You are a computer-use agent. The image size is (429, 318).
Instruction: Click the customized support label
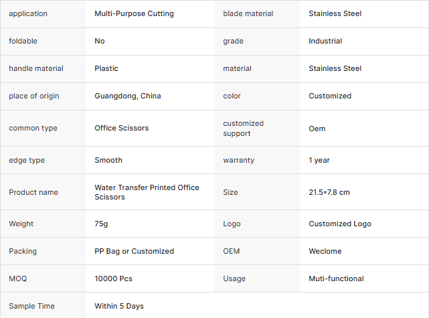(x=243, y=128)
